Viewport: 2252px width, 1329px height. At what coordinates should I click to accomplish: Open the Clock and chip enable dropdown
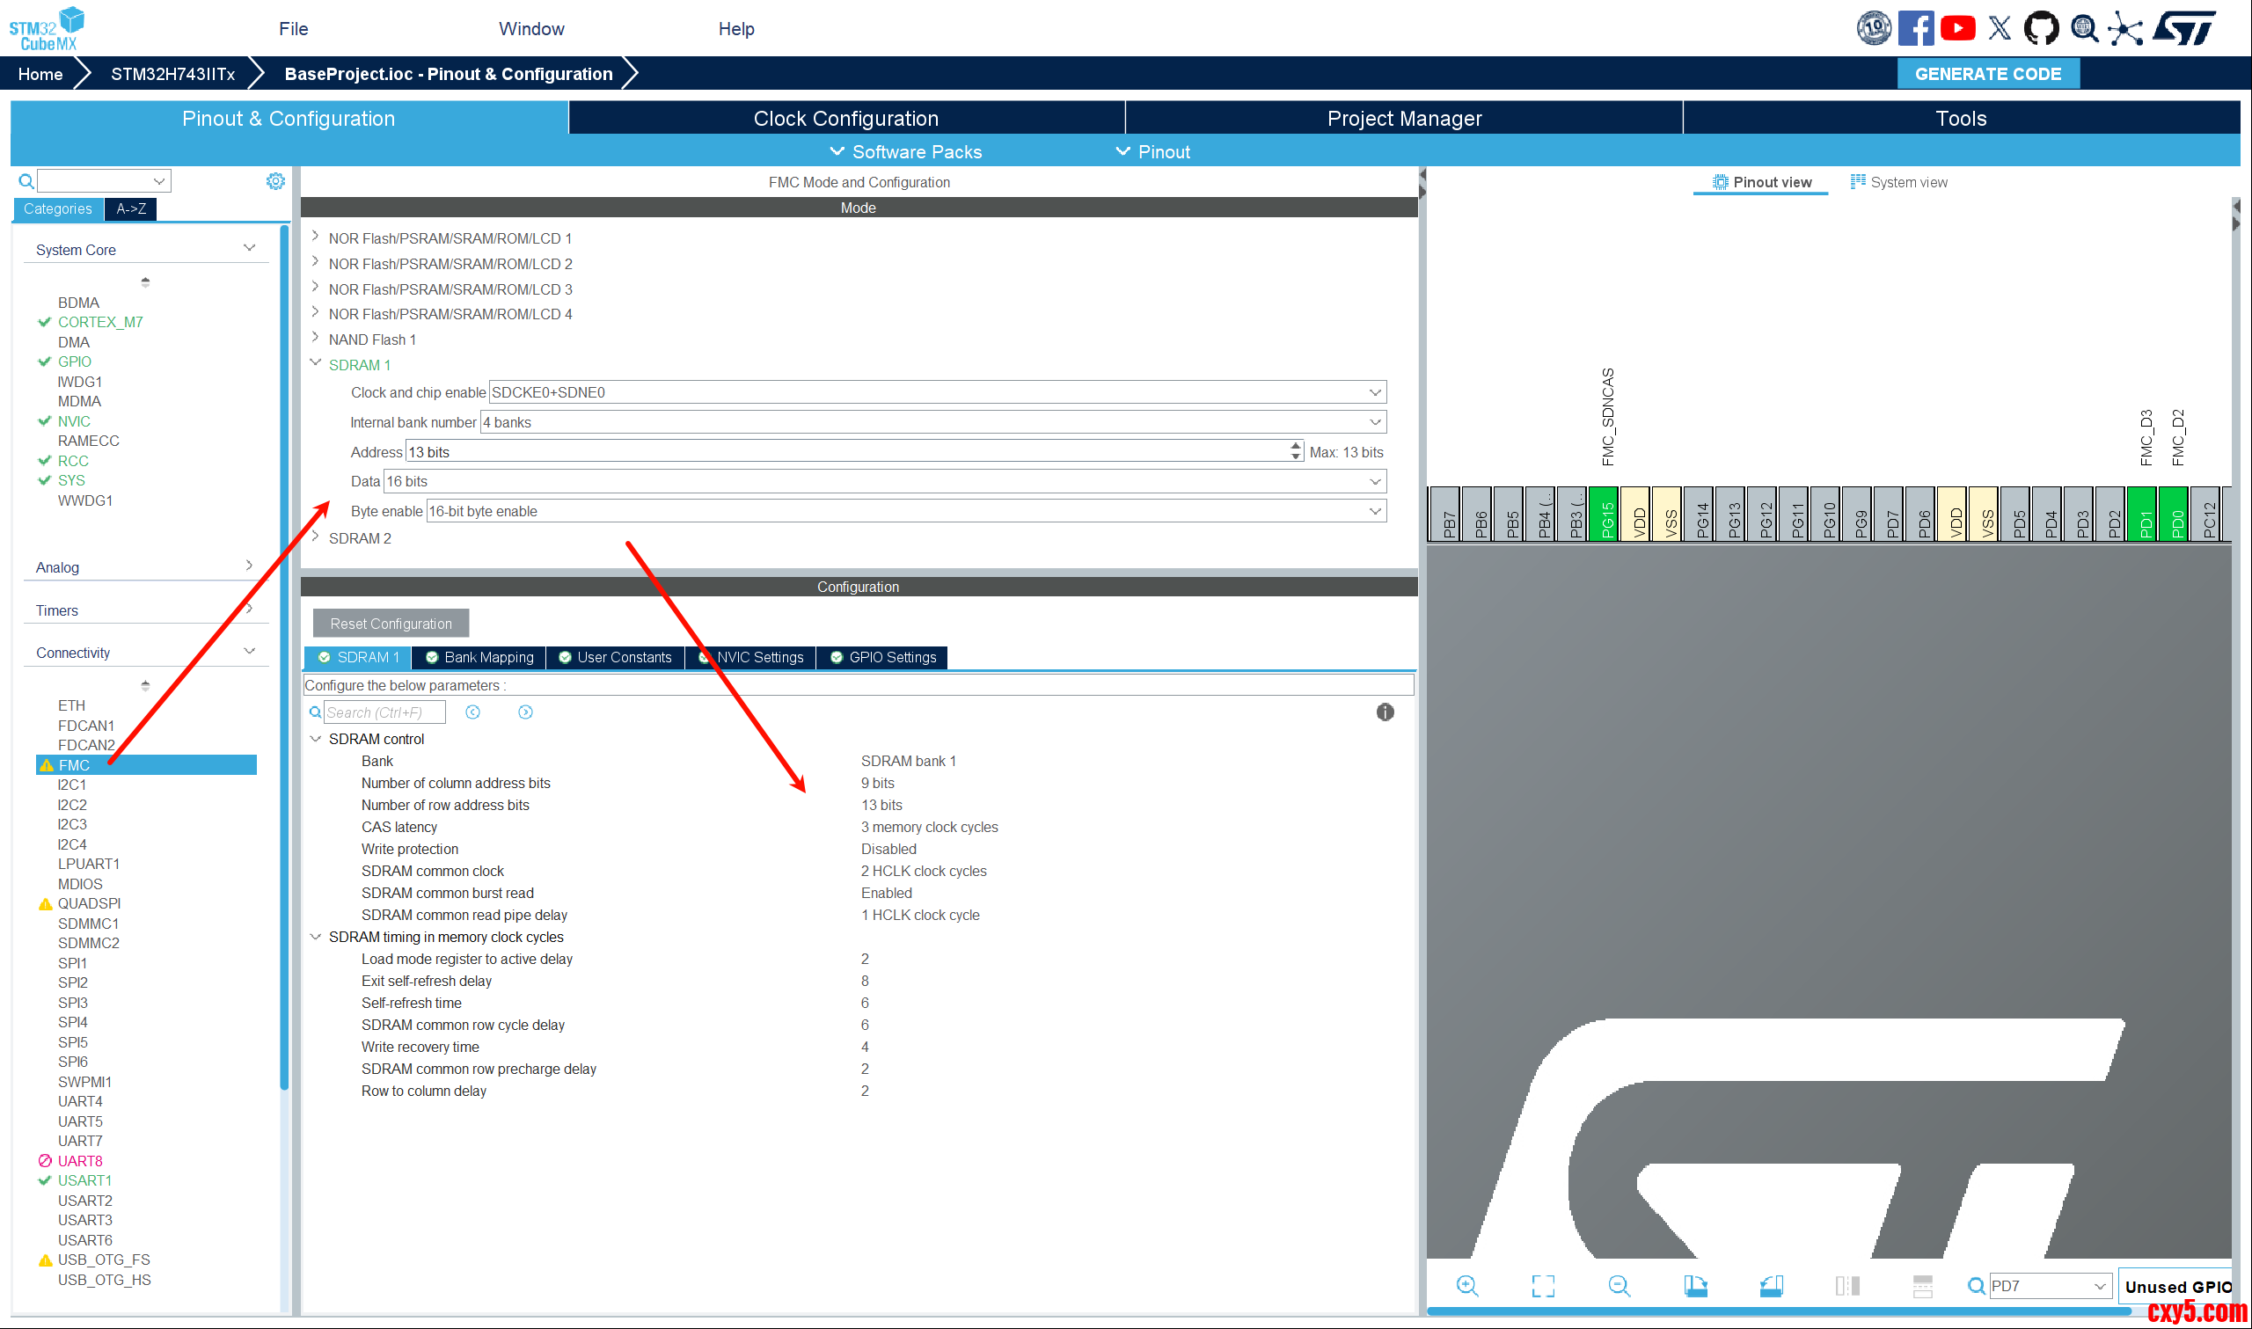1374,392
